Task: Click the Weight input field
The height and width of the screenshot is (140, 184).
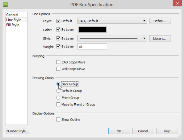Action: [x=92, y=47]
